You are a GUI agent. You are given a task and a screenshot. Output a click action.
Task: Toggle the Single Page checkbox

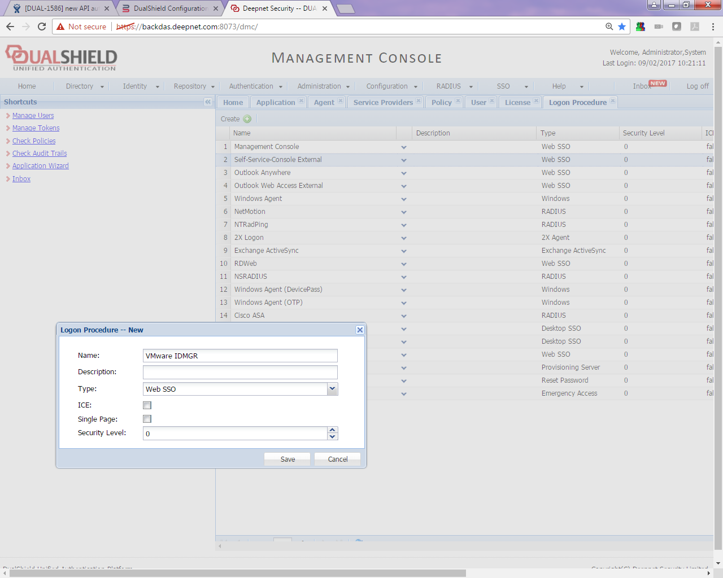(x=147, y=419)
